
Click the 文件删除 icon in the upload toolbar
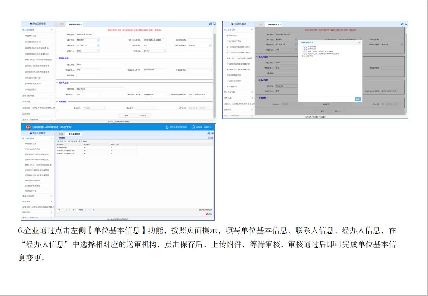(x=79, y=142)
